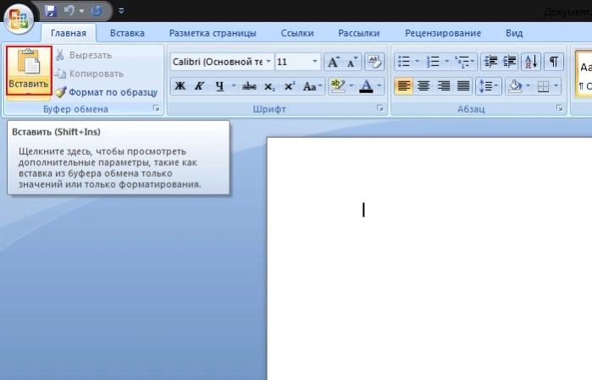
Task: Open the undo history dropdown arrow
Action: click(x=81, y=11)
